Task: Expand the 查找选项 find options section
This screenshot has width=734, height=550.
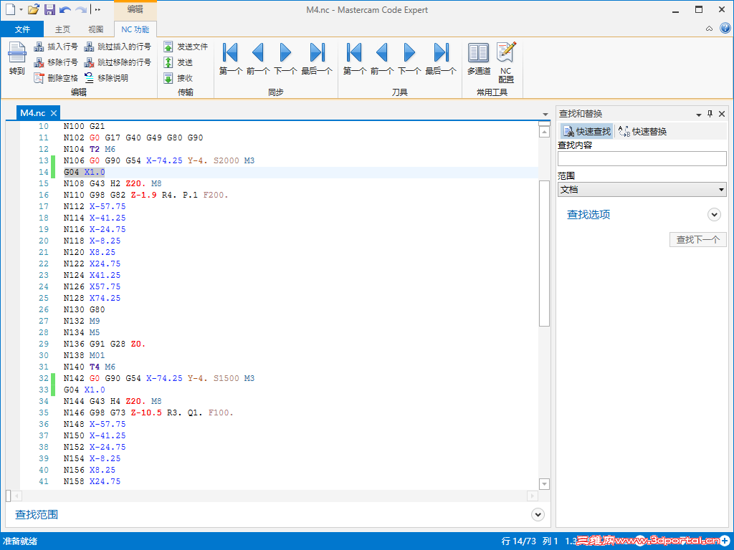Action: [714, 215]
